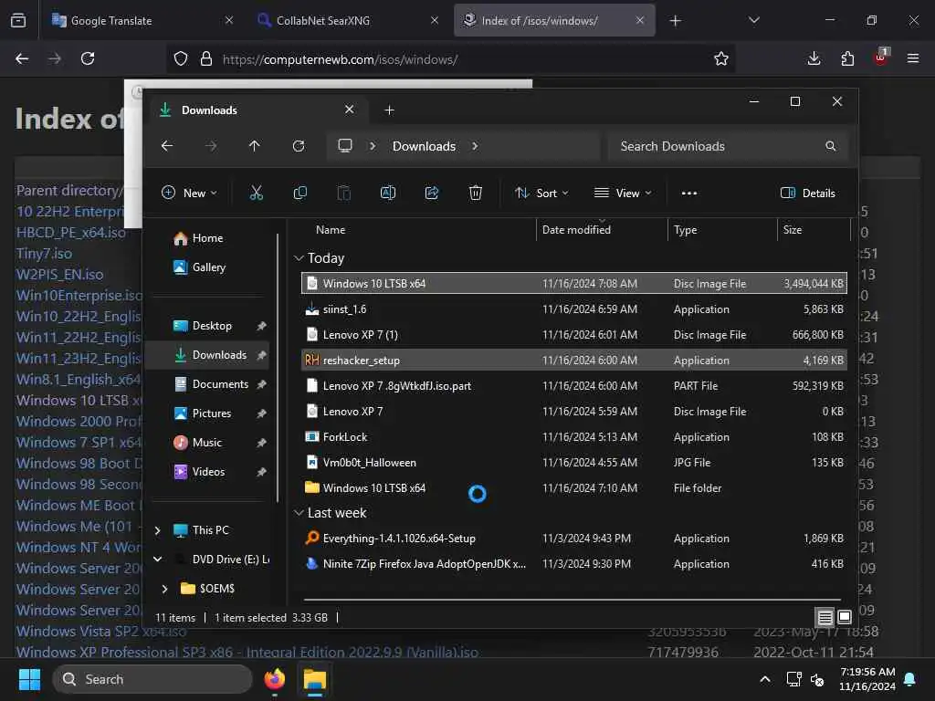
Task: Collapse the Today group
Action: coord(299,258)
